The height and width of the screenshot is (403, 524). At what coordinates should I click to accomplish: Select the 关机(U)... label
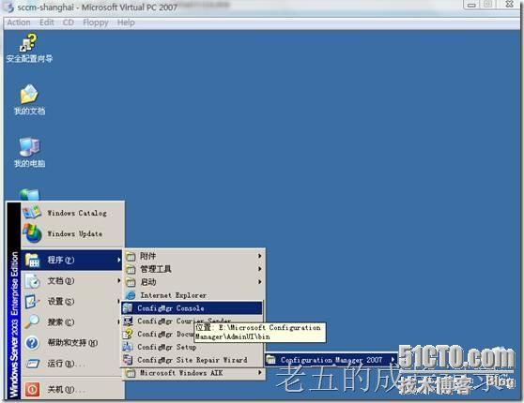[66, 389]
